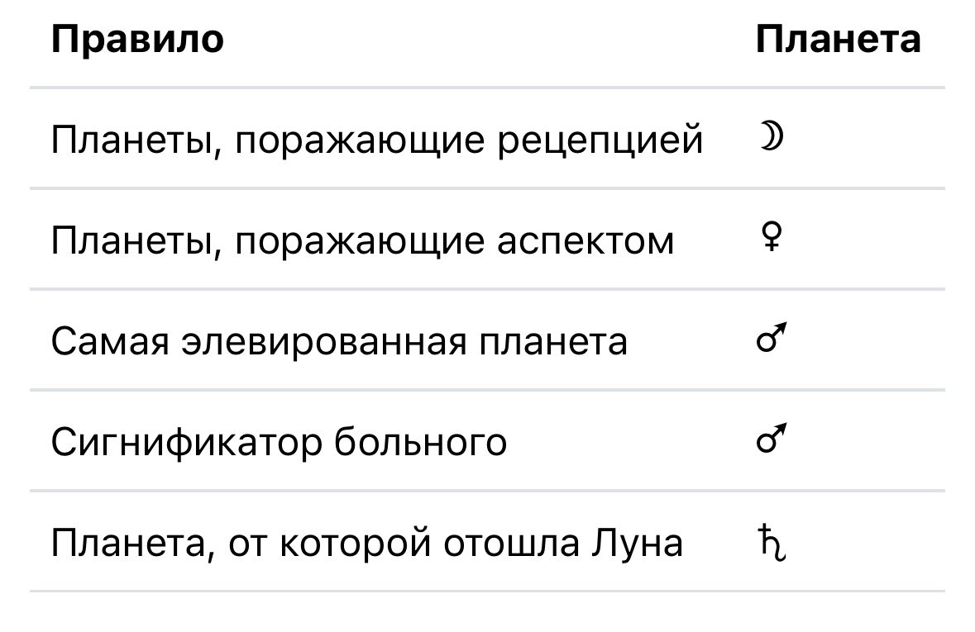Click the word аспектом
The width and height of the screenshot is (975, 632).
[x=585, y=241]
